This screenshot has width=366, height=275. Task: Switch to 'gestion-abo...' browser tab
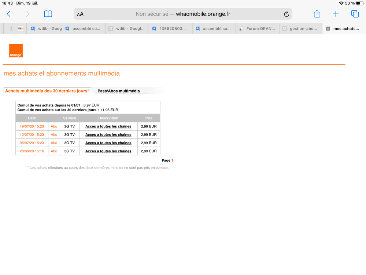click(x=300, y=29)
